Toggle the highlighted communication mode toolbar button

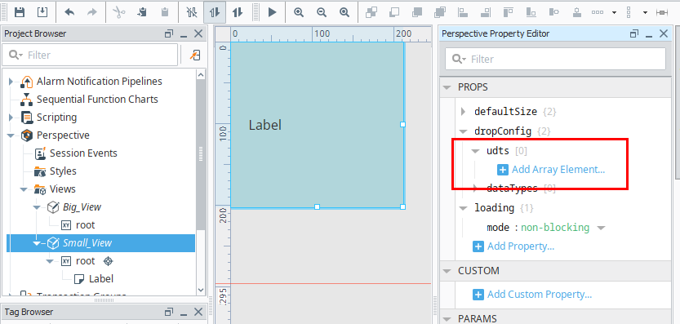tap(215, 12)
